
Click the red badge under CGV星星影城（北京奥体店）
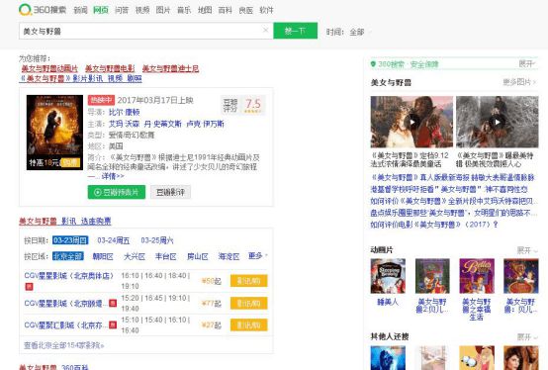point(29,287)
